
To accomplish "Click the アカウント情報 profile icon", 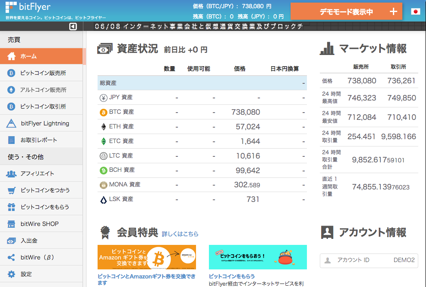I will 327,232.
